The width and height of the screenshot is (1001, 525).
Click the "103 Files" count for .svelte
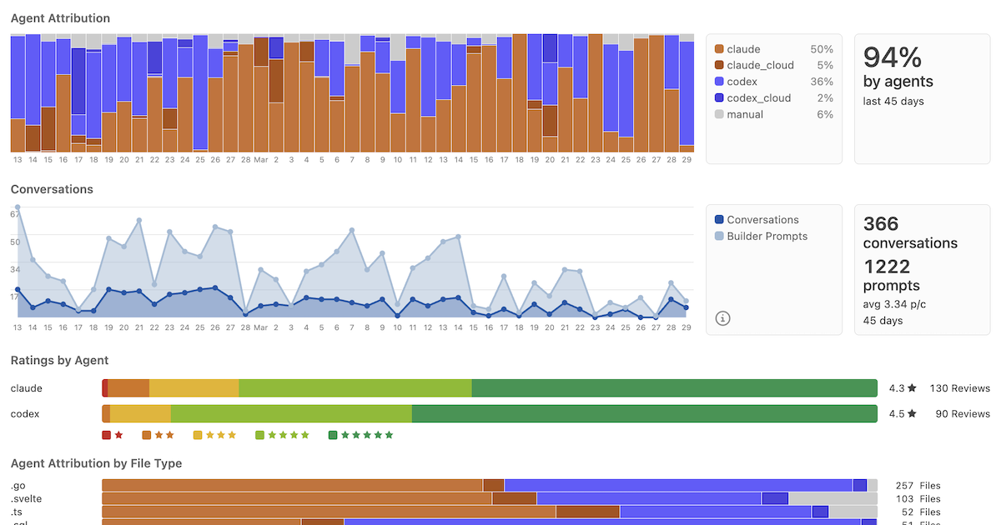918,498
